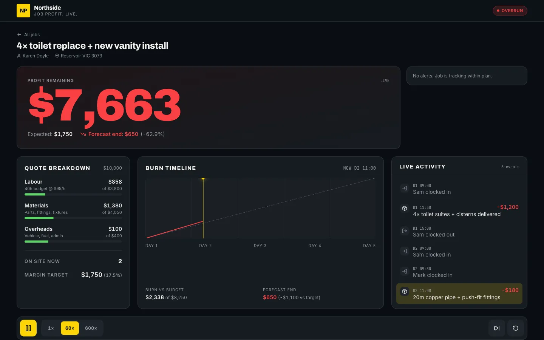The width and height of the screenshot is (544, 340).
Task: Click 'Overheads' row heading
Action: point(39,229)
